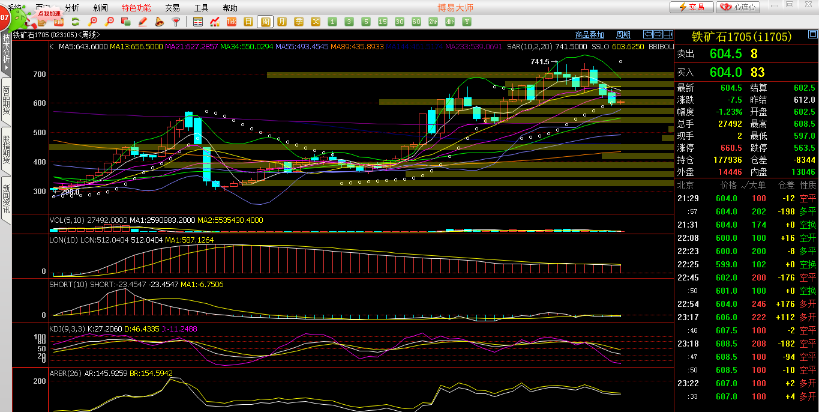Switch to the Tick chart
This screenshot has height=412, width=819.
pos(232,22)
